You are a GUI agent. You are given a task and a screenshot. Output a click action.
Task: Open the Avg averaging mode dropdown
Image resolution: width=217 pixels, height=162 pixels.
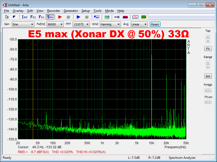click(139, 24)
